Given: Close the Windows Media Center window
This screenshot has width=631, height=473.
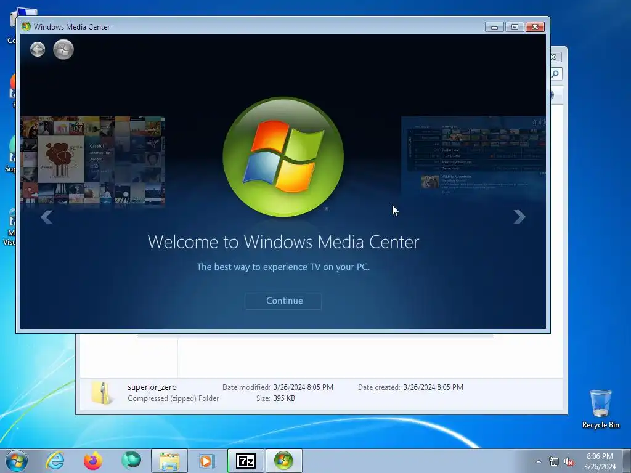Looking at the screenshot, I should click(535, 27).
